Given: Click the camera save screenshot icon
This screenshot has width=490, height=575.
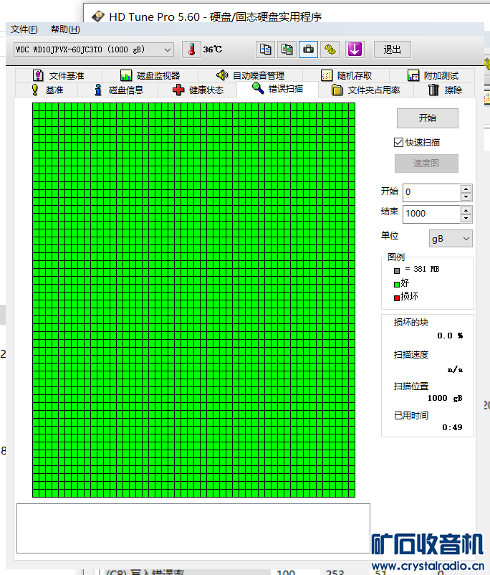Looking at the screenshot, I should [x=308, y=49].
